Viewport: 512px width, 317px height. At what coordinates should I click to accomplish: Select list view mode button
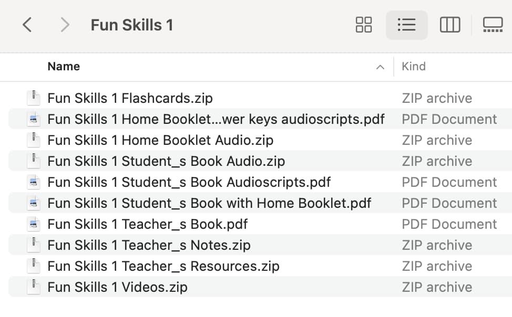pyautogui.click(x=406, y=25)
